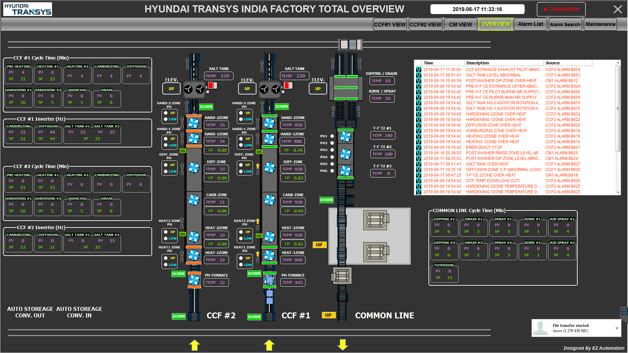
Task: Click the CCF #1 HARD-1ZONE fan icon
Action: (270, 139)
